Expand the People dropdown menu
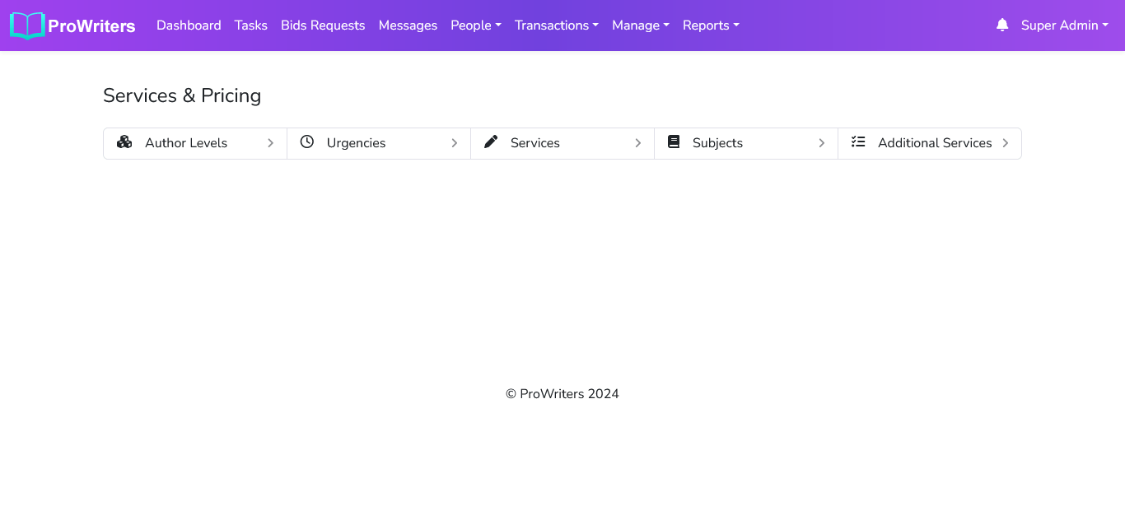The image size is (1125, 529). click(x=475, y=26)
